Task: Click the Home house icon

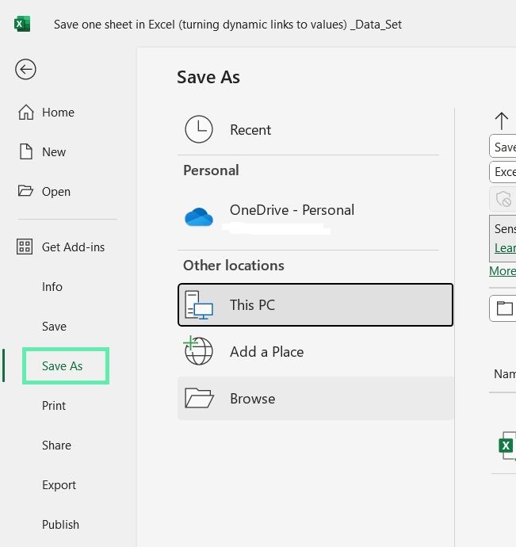Action: (x=26, y=113)
